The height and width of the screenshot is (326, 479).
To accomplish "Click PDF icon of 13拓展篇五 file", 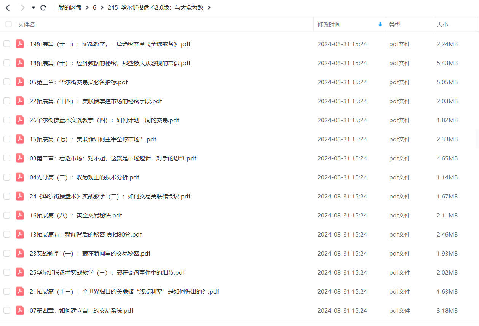I will (20, 234).
